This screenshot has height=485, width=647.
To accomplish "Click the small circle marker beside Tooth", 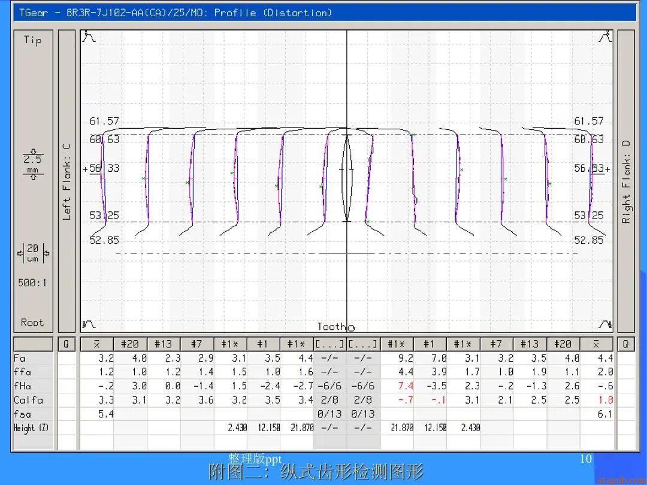I will (x=351, y=328).
